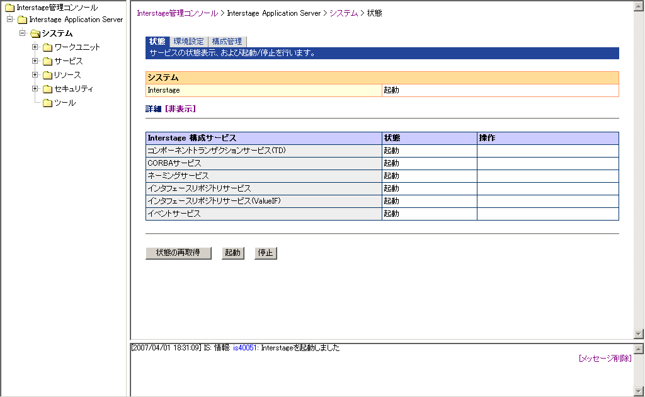The image size is (645, 397).
Task: Click the 起動 button
Action: 233,253
